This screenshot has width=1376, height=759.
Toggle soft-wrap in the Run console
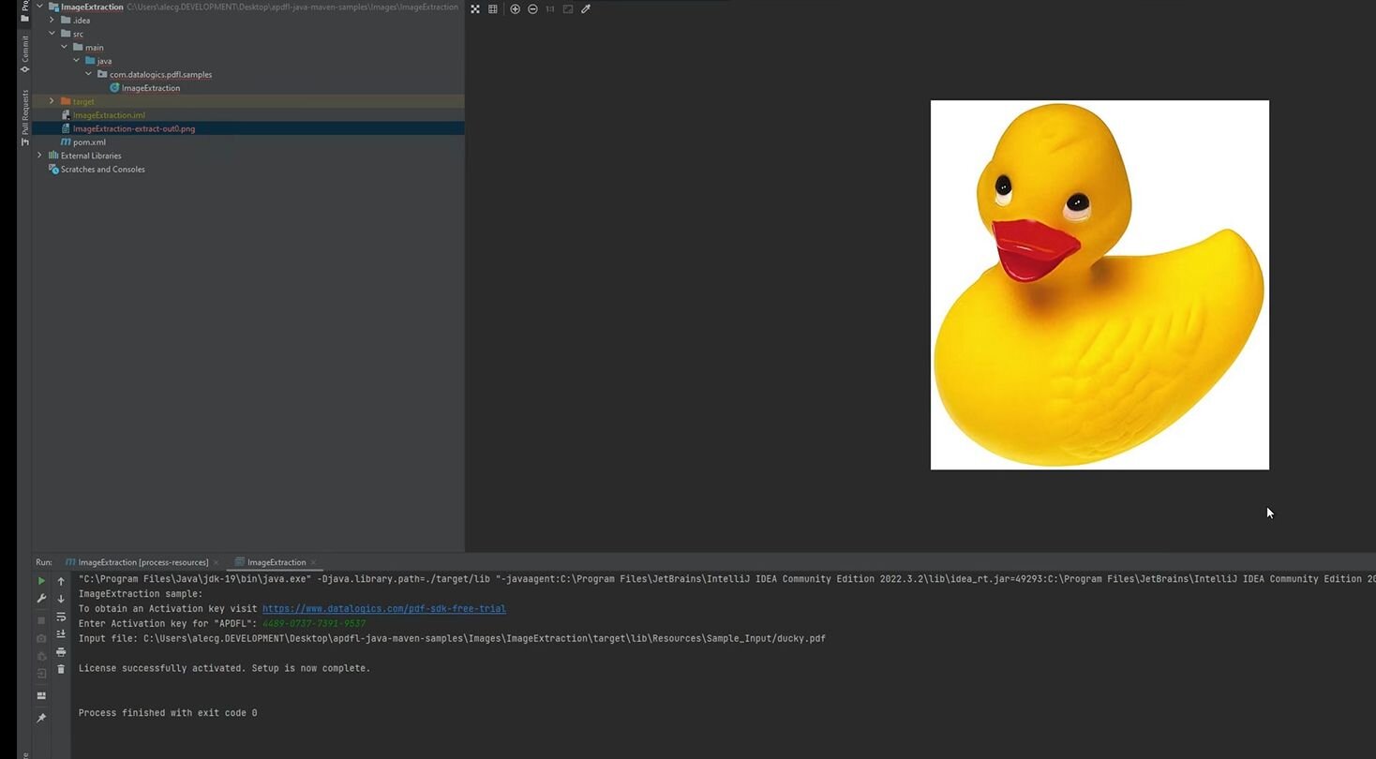click(x=61, y=617)
